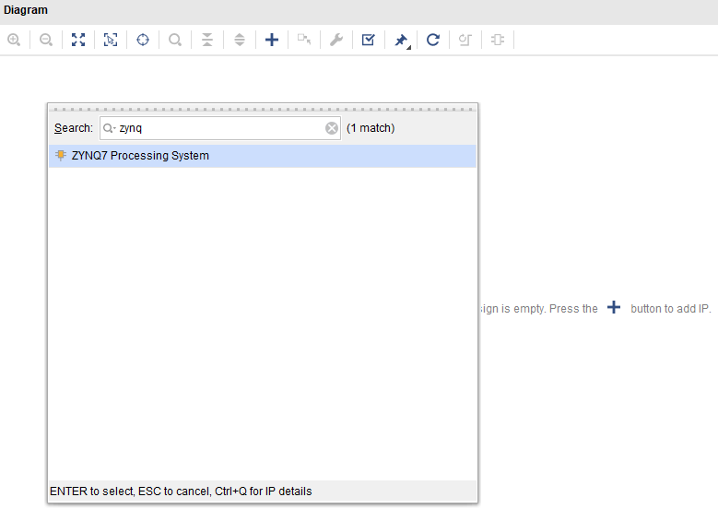Click the Zoom Fit icon

[78, 41]
